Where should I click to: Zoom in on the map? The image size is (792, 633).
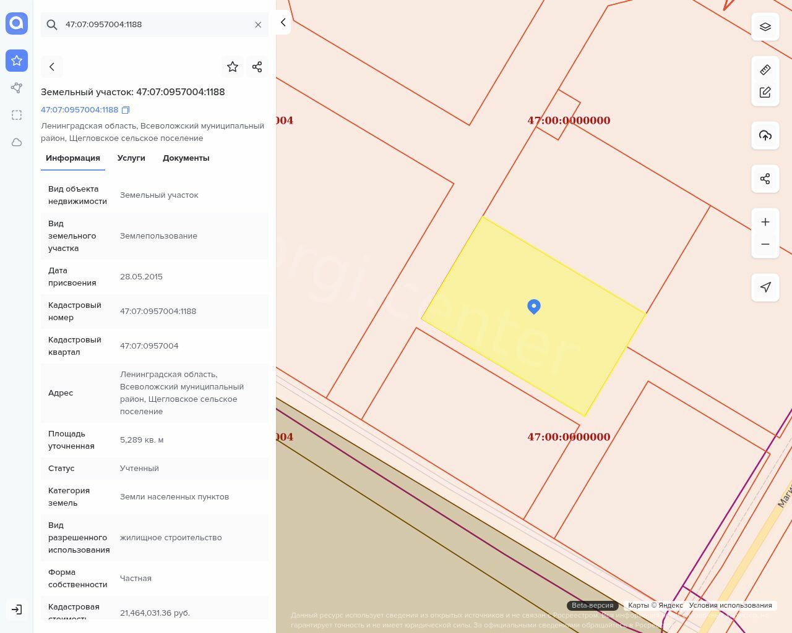pyautogui.click(x=765, y=222)
